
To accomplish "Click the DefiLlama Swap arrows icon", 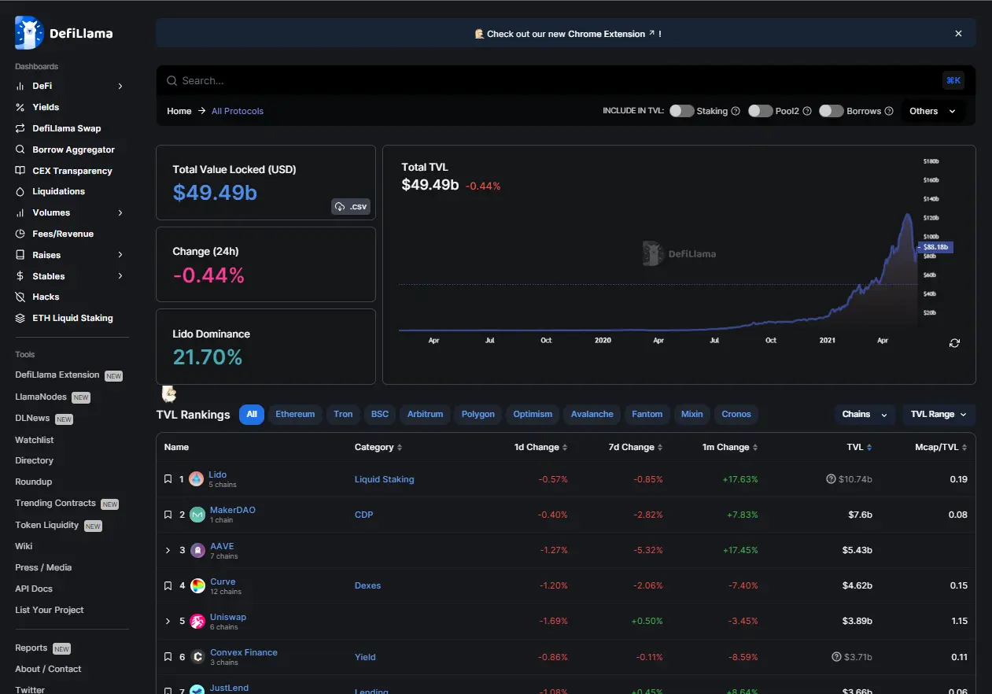I will (20, 128).
